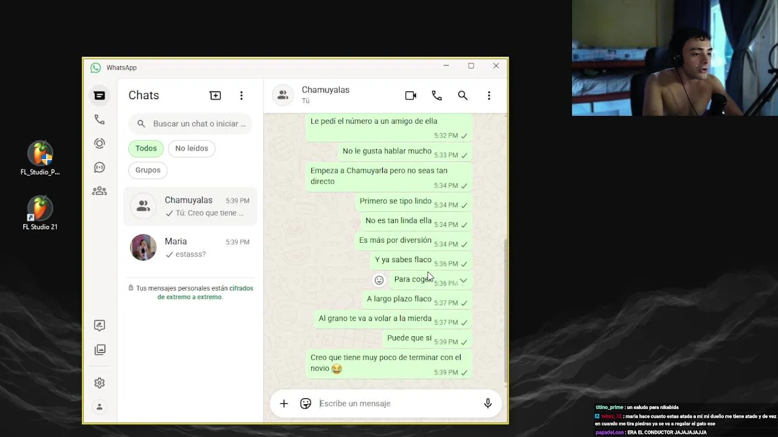Image resolution: width=778 pixels, height=437 pixels.
Task: Open the Chamuyalas group avatar in the header
Action: click(283, 95)
